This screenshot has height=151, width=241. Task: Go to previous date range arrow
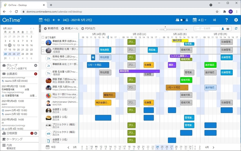(54, 20)
